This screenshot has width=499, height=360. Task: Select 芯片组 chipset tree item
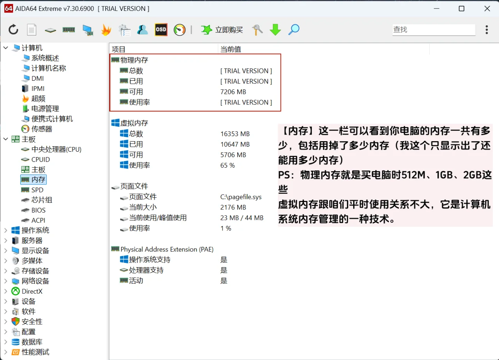coord(42,200)
